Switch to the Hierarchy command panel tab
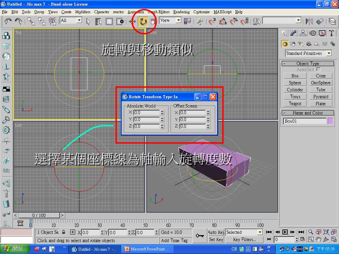Image resolution: width=339 pixels, height=254 pixels. pyautogui.click(x=303, y=33)
